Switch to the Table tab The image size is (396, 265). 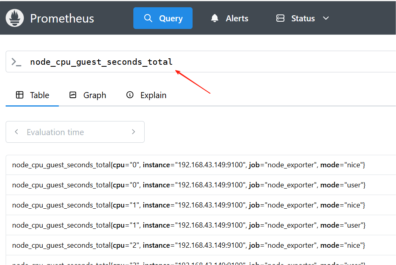(32, 95)
